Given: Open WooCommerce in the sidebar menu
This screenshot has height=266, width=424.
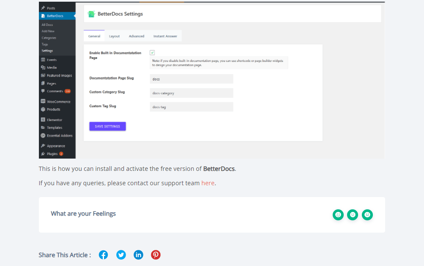Looking at the screenshot, I should point(58,101).
